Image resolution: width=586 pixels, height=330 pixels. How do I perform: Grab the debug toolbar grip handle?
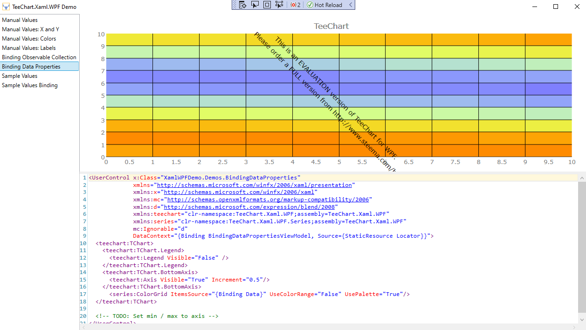click(x=235, y=5)
